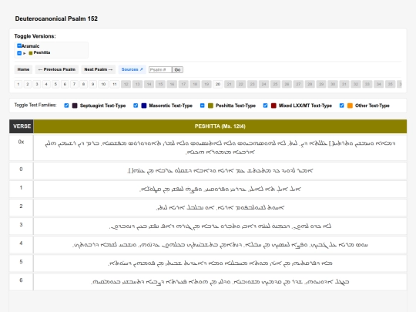Select verse number 2 cell
Viewport: 416px width, 312px height.
click(22, 208)
